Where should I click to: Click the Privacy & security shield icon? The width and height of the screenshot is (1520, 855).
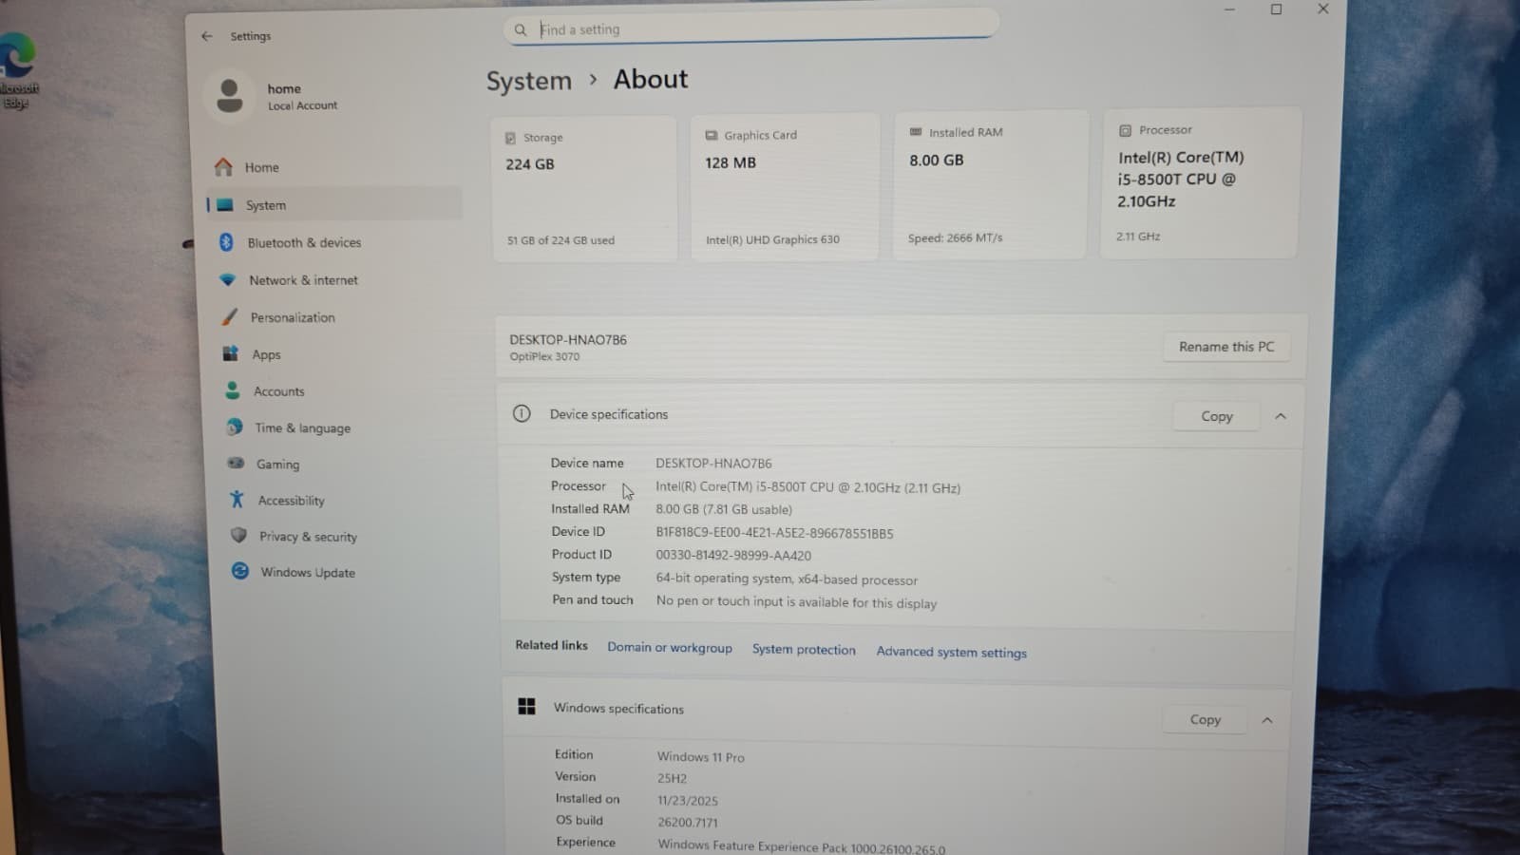click(x=238, y=536)
